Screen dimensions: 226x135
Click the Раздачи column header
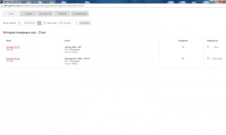(183, 41)
